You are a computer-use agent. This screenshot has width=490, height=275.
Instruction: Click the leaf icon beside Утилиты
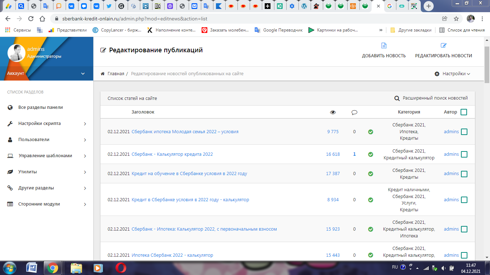10,172
